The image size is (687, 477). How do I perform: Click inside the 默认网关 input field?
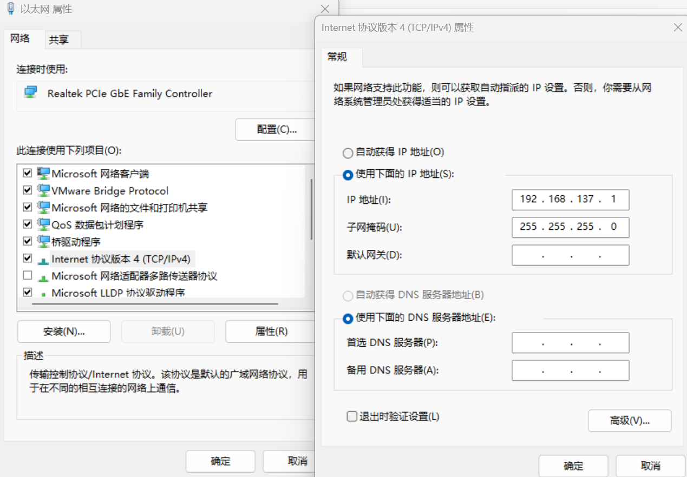[570, 254]
